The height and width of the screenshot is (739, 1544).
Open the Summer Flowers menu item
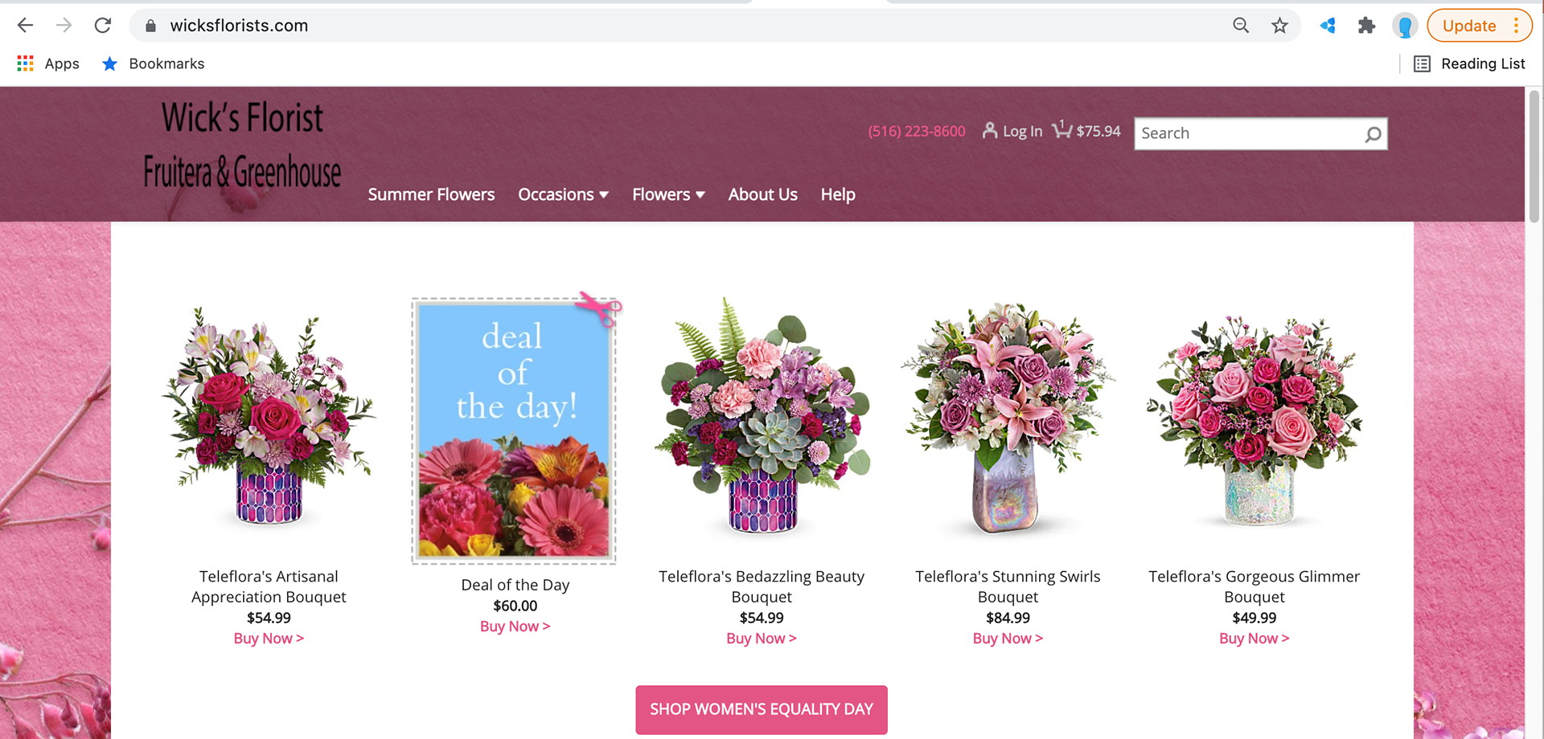click(x=431, y=194)
